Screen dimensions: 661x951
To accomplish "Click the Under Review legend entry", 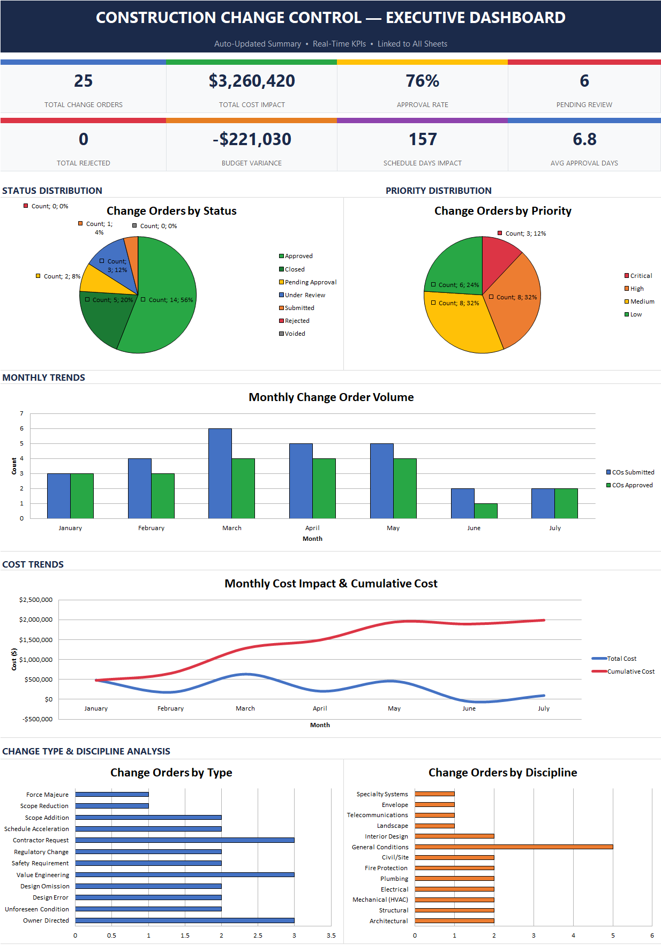I will (302, 295).
